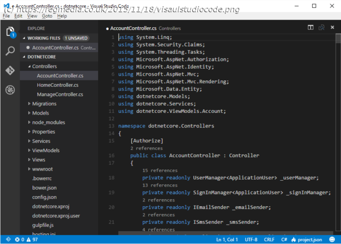The image size is (341, 244).
Task: Open HomeController.cs file
Action: click(x=58, y=85)
